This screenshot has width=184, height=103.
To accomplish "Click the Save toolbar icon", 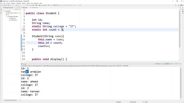I will coord(5,5).
